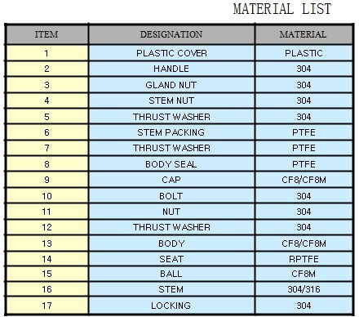
Task: Click the BOLT designation cell
Action: tap(171, 196)
